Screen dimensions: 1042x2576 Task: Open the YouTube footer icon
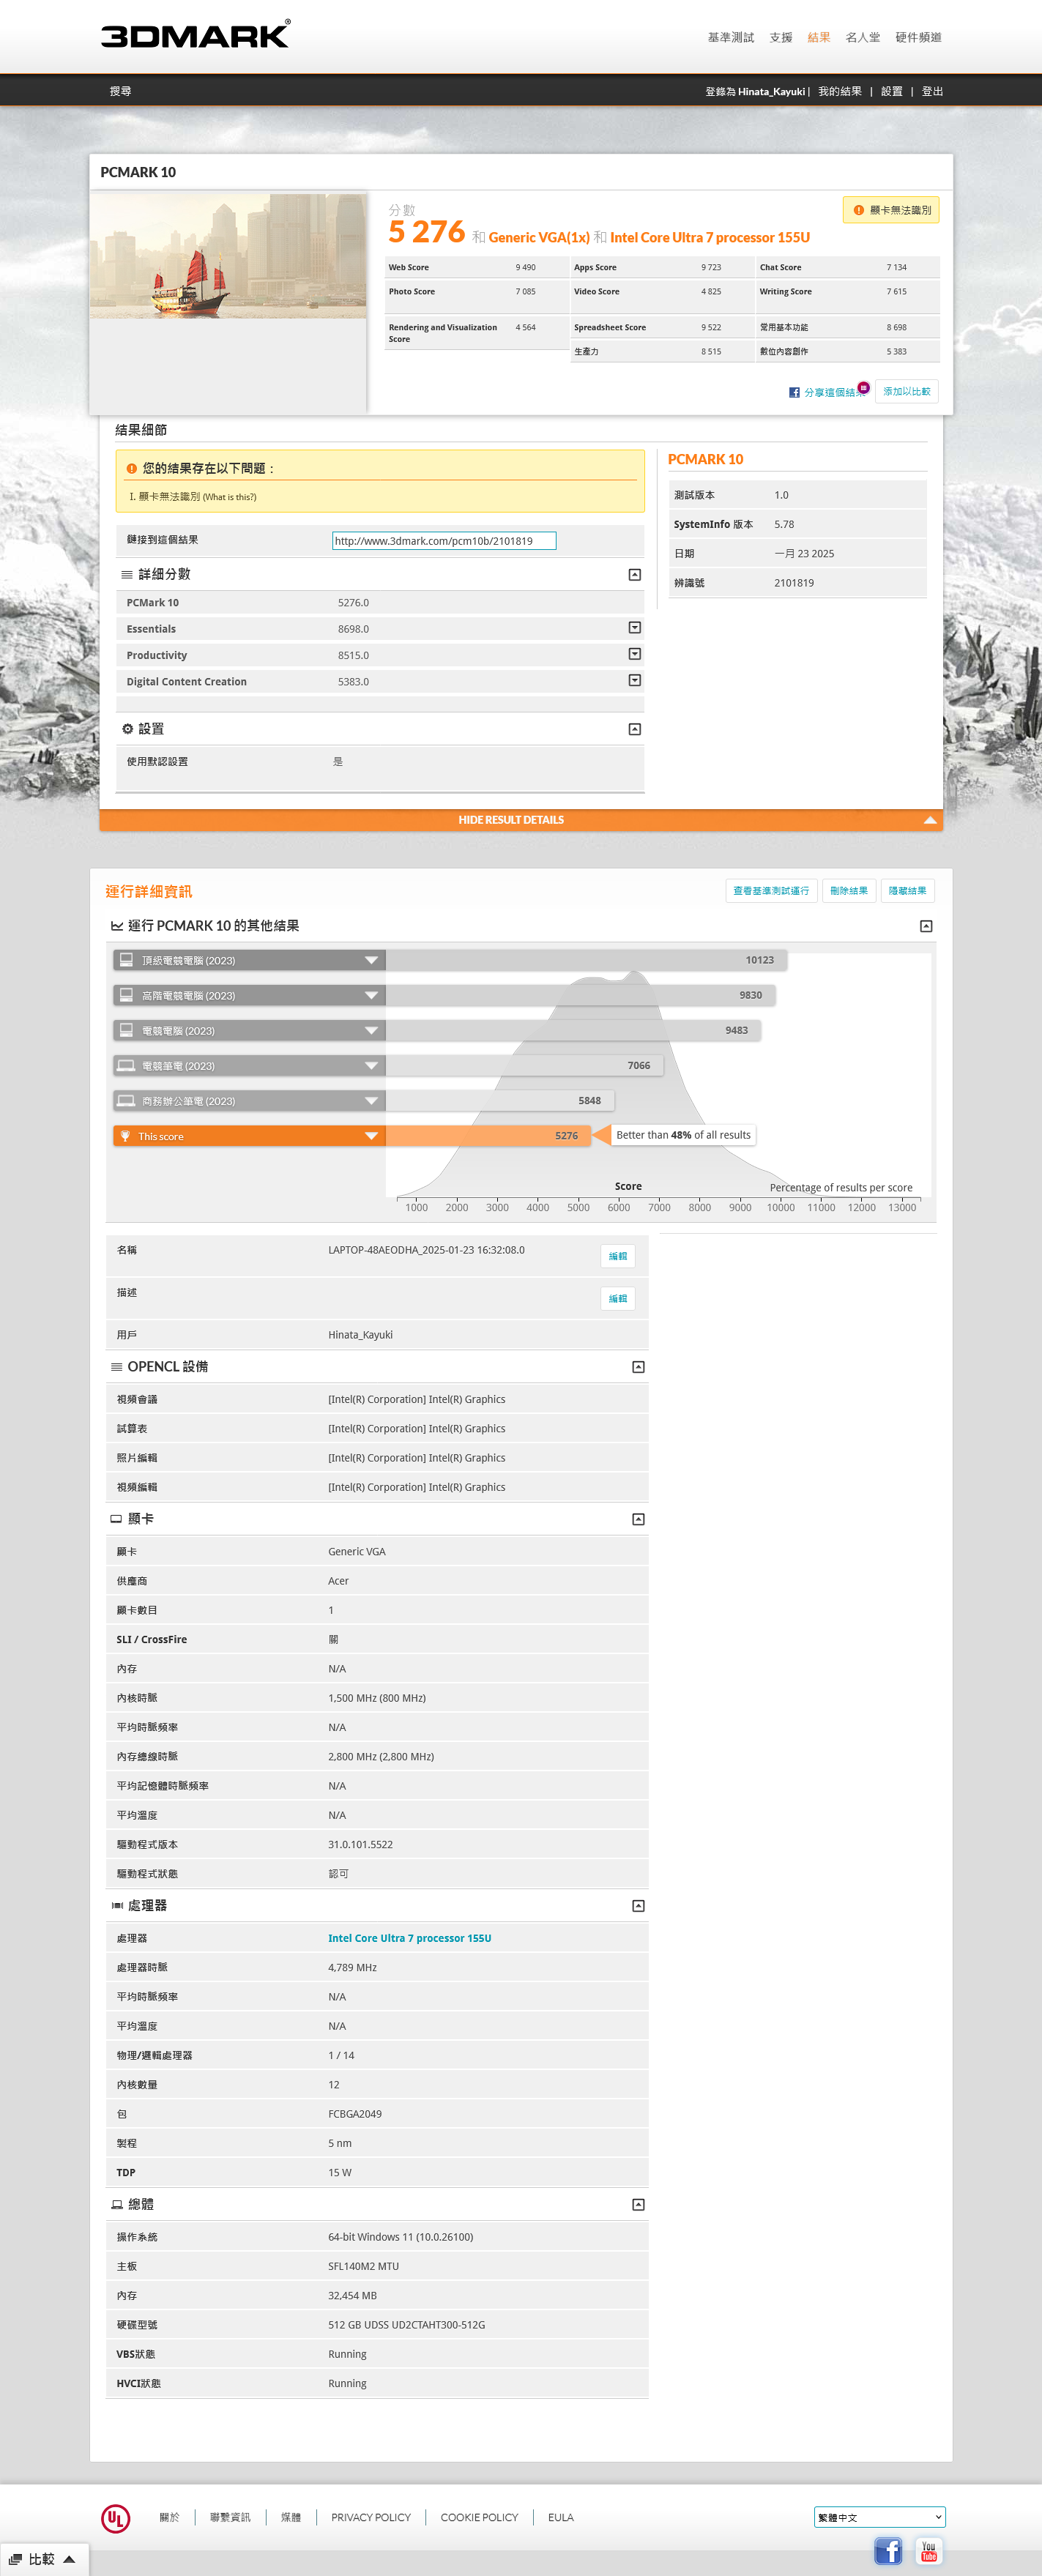pos(929,2550)
